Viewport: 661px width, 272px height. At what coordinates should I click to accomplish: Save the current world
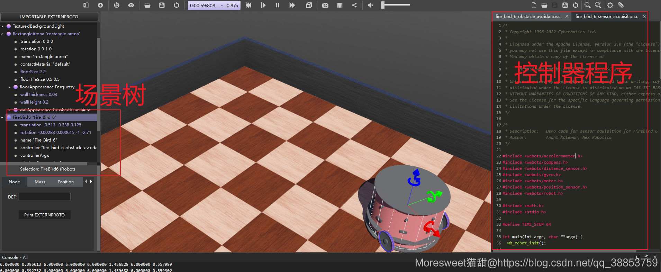(162, 5)
